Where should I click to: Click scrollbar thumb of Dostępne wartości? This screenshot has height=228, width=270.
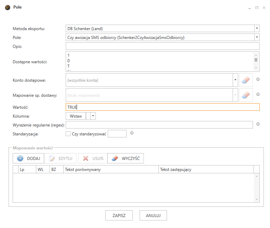(256, 60)
